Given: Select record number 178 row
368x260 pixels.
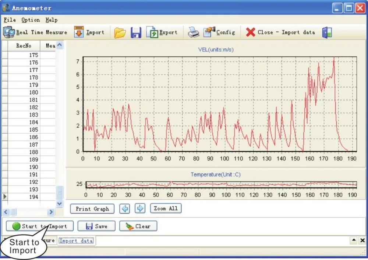Looking at the screenshot, I should point(29,77).
